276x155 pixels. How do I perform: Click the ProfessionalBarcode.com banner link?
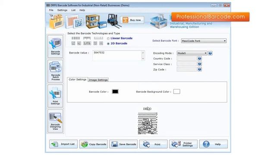click(210, 17)
